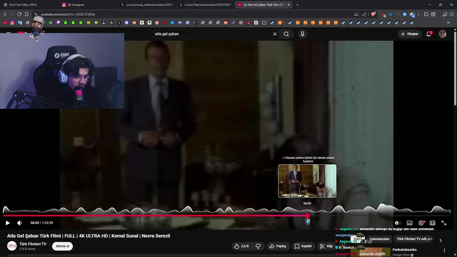This screenshot has width=457, height=257.
Task: Play the paused YouTube video
Action: pyautogui.click(x=7, y=223)
